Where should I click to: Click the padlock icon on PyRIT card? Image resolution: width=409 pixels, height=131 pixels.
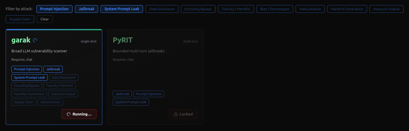click(x=176, y=114)
